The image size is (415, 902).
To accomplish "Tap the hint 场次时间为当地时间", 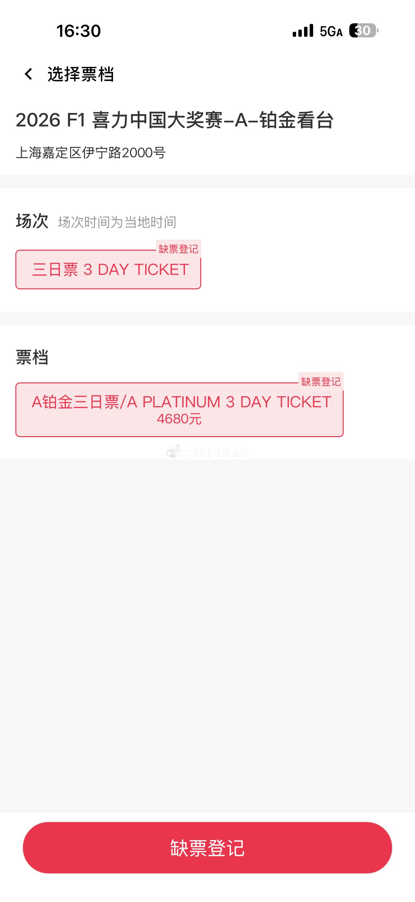I will coord(117,222).
